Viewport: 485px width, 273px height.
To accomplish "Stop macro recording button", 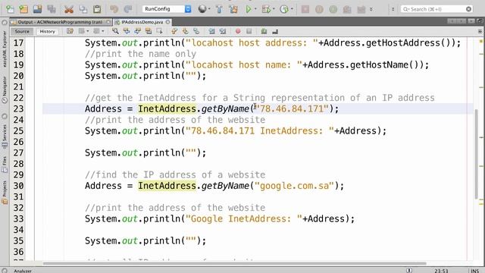I will point(249,31).
